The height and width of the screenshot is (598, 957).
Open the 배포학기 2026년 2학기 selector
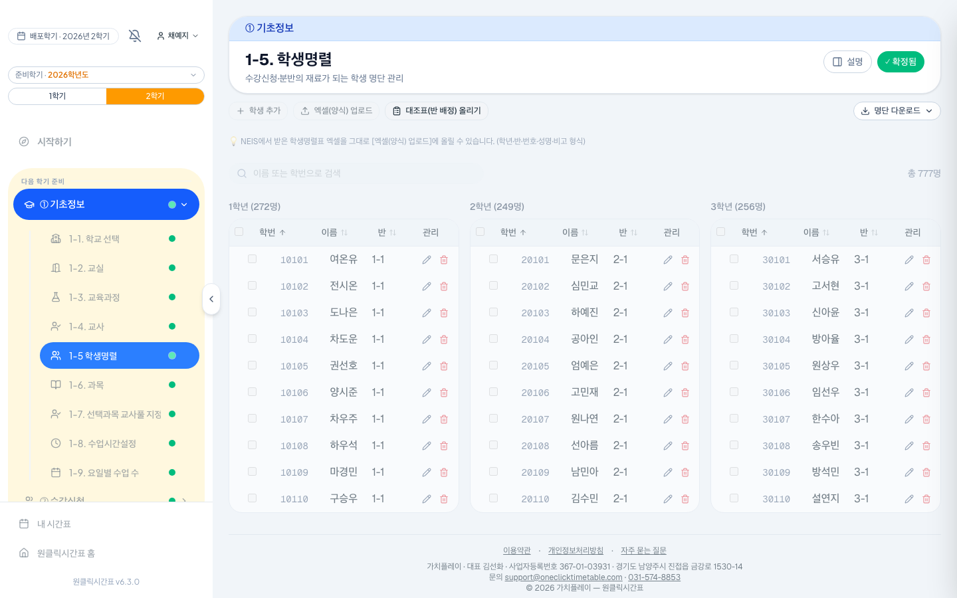tap(63, 36)
